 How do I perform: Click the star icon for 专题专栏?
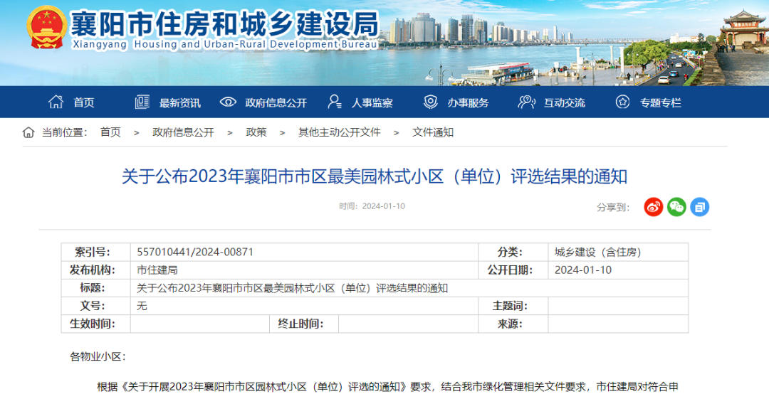pos(623,102)
